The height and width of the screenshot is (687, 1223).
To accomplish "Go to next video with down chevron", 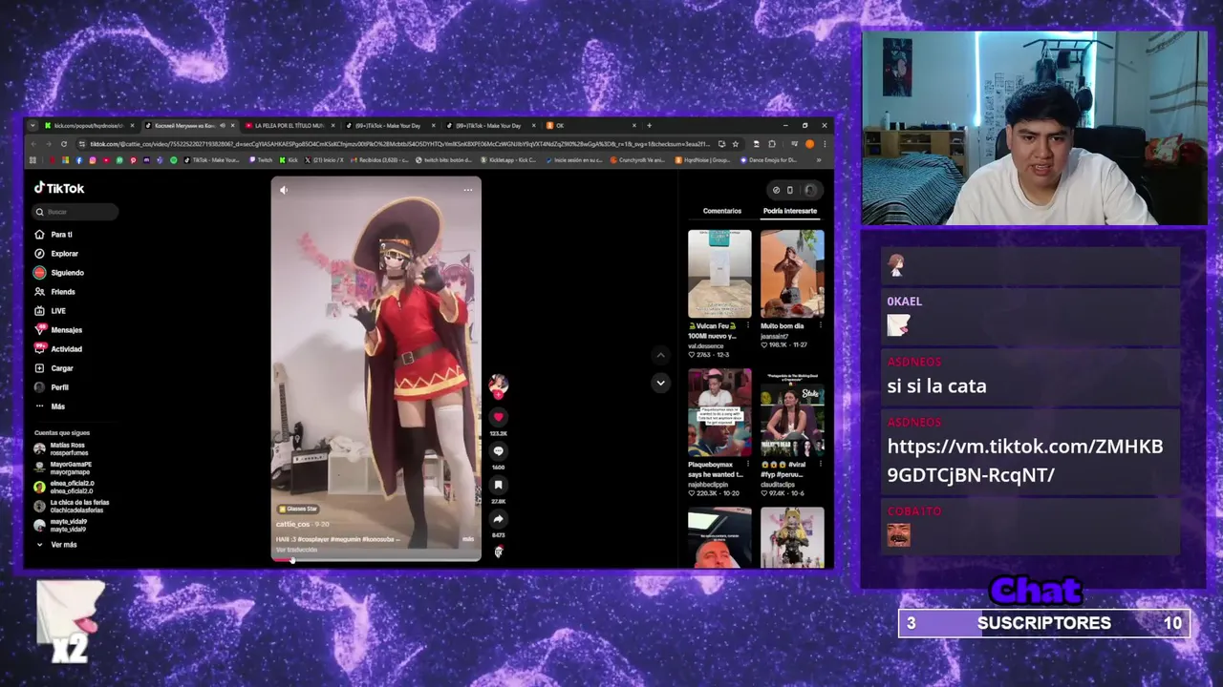I will pos(660,383).
